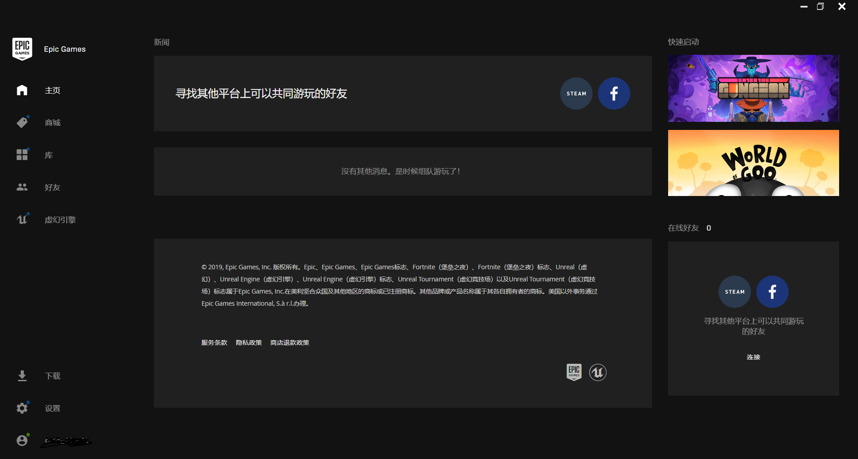This screenshot has height=459, width=858.
Task: Minimize the launcher window
Action: tap(804, 7)
